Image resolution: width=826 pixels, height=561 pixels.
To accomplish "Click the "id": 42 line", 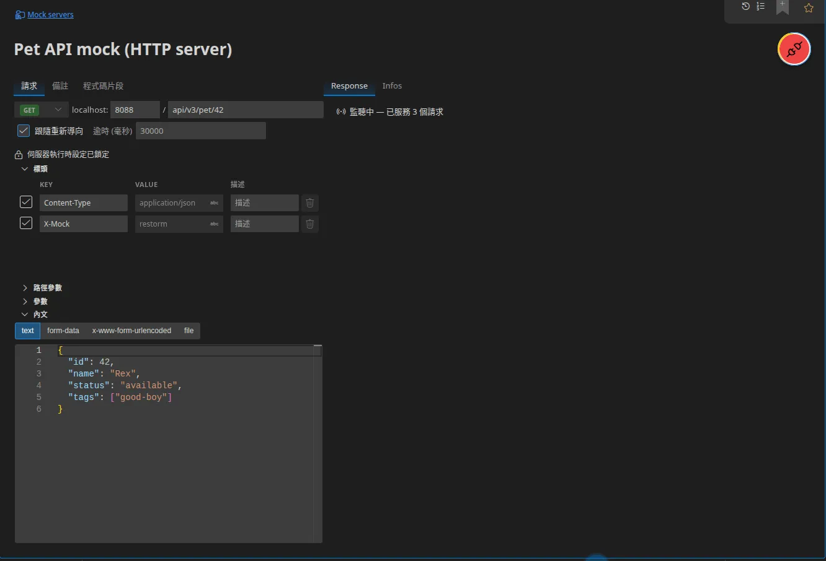I will (91, 362).
